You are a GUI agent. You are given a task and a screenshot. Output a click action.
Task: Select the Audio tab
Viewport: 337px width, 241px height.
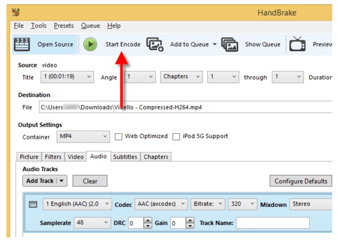tap(99, 156)
